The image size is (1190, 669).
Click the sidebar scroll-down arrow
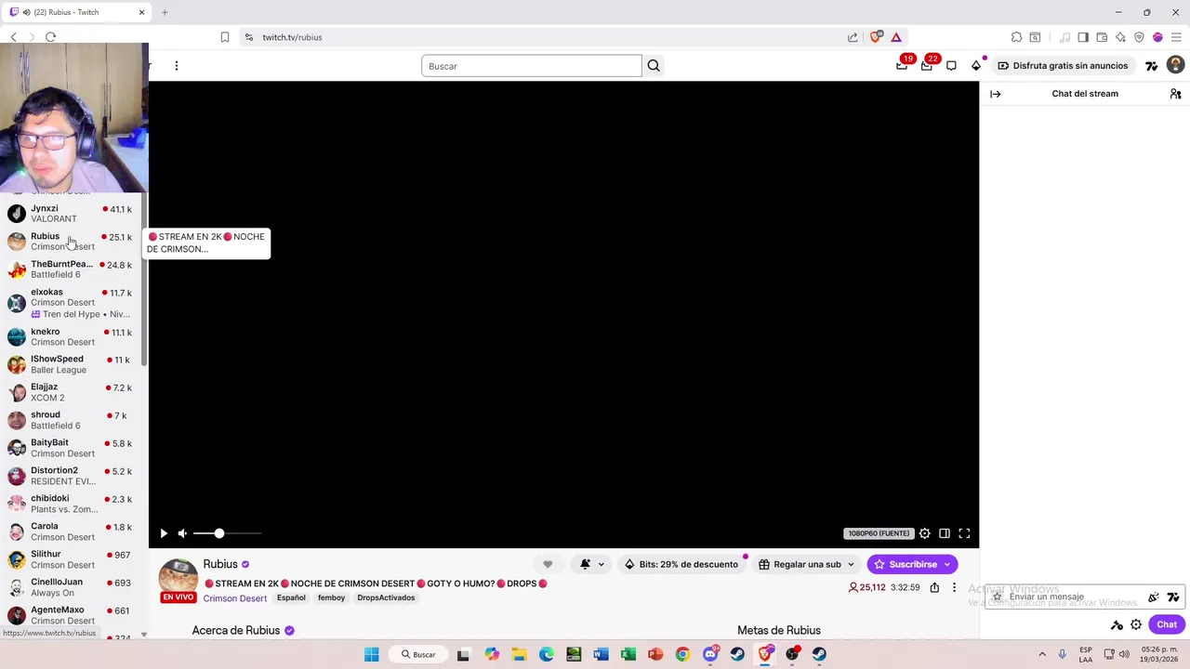pyautogui.click(x=143, y=635)
